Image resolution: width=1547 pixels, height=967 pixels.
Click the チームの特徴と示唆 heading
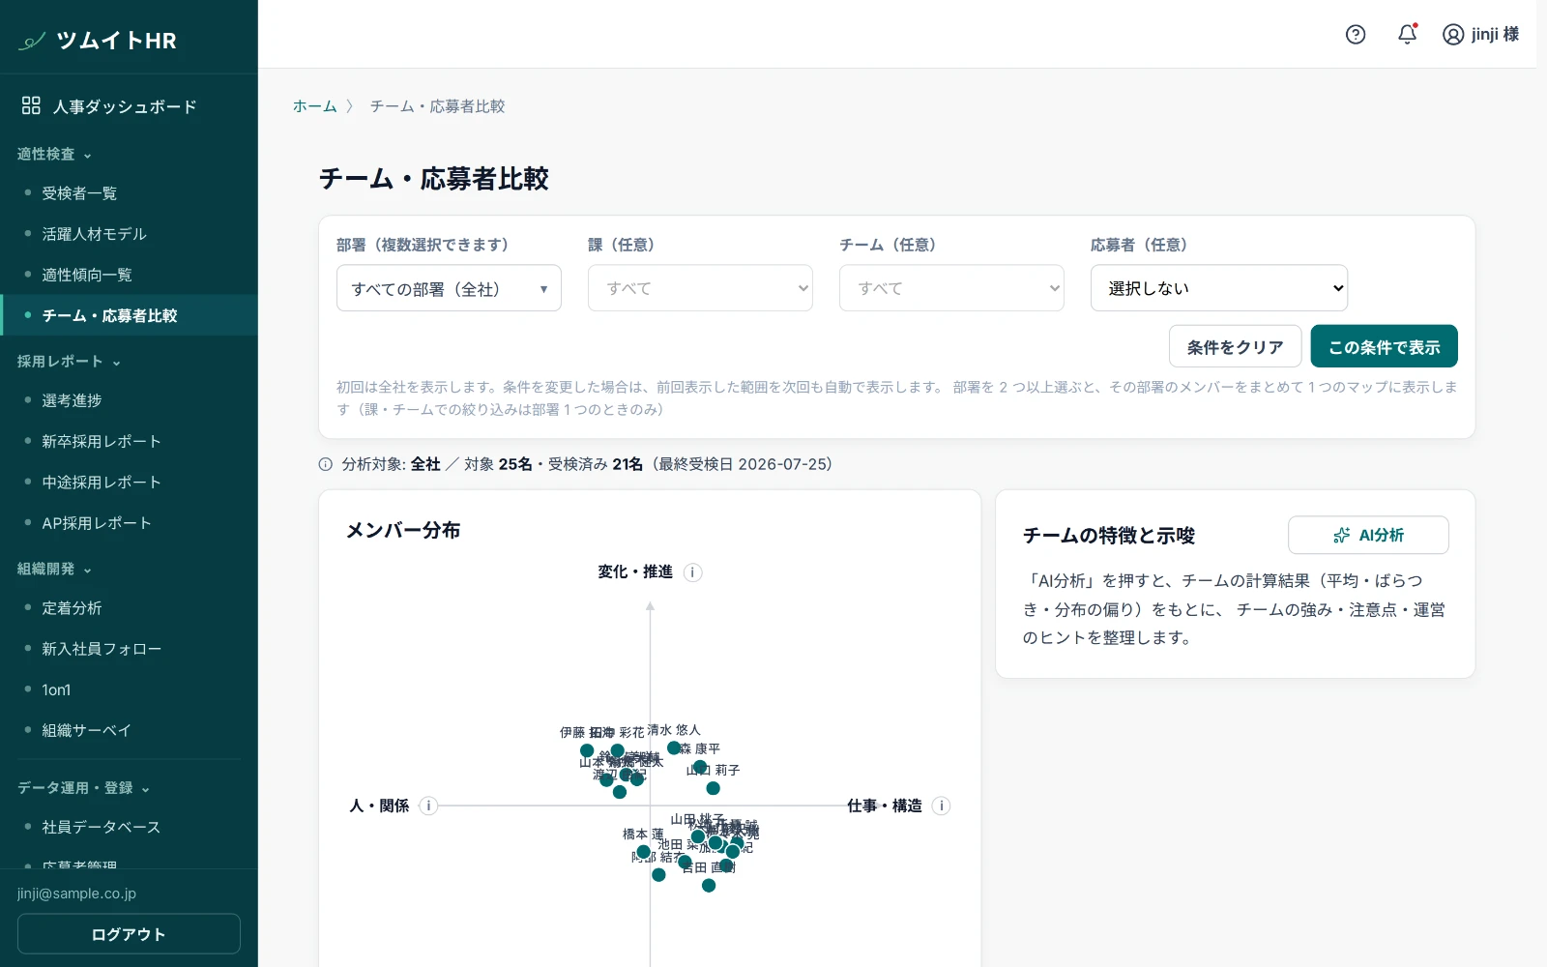pyautogui.click(x=1109, y=535)
